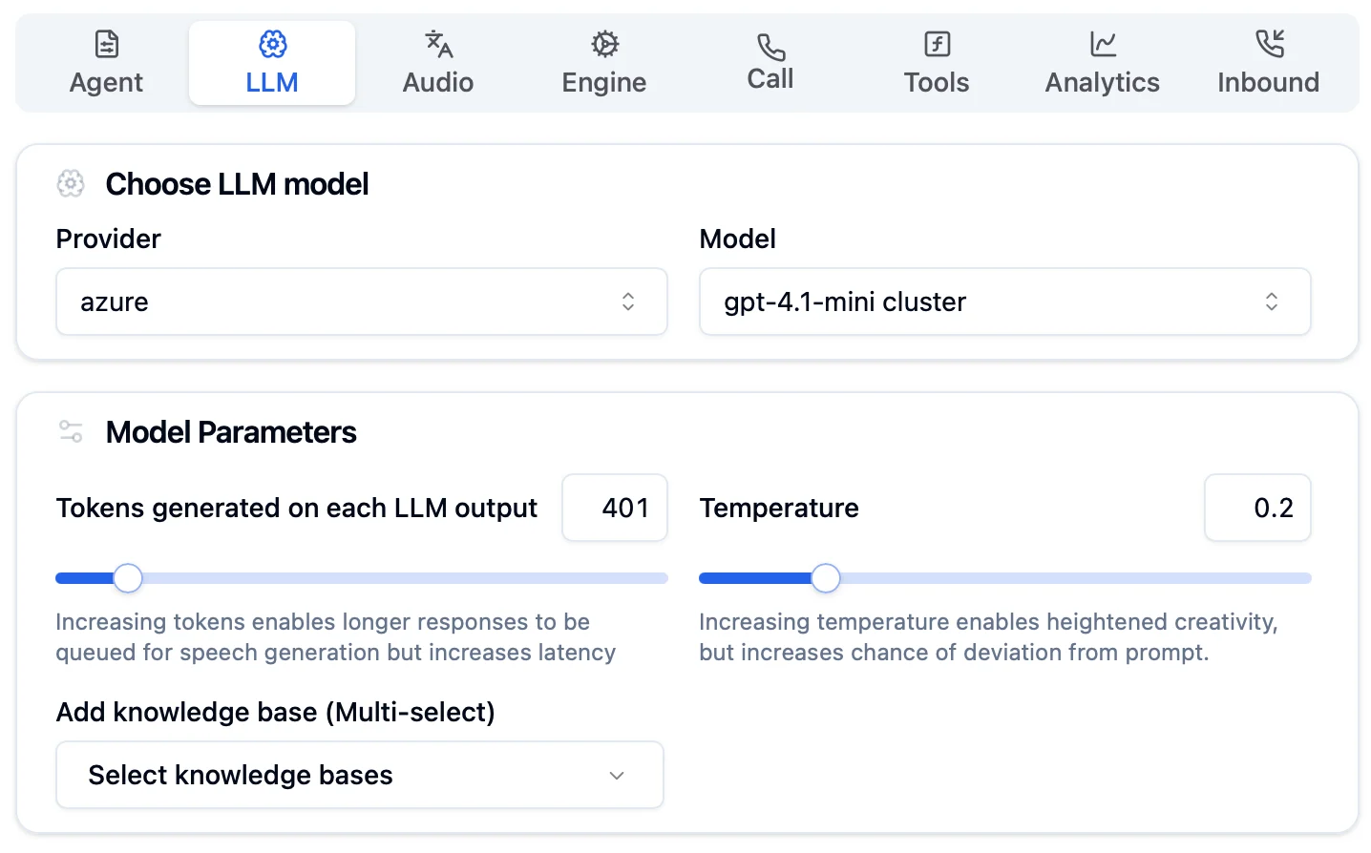
Task: Click the Model label above the dropdown
Action: [738, 239]
